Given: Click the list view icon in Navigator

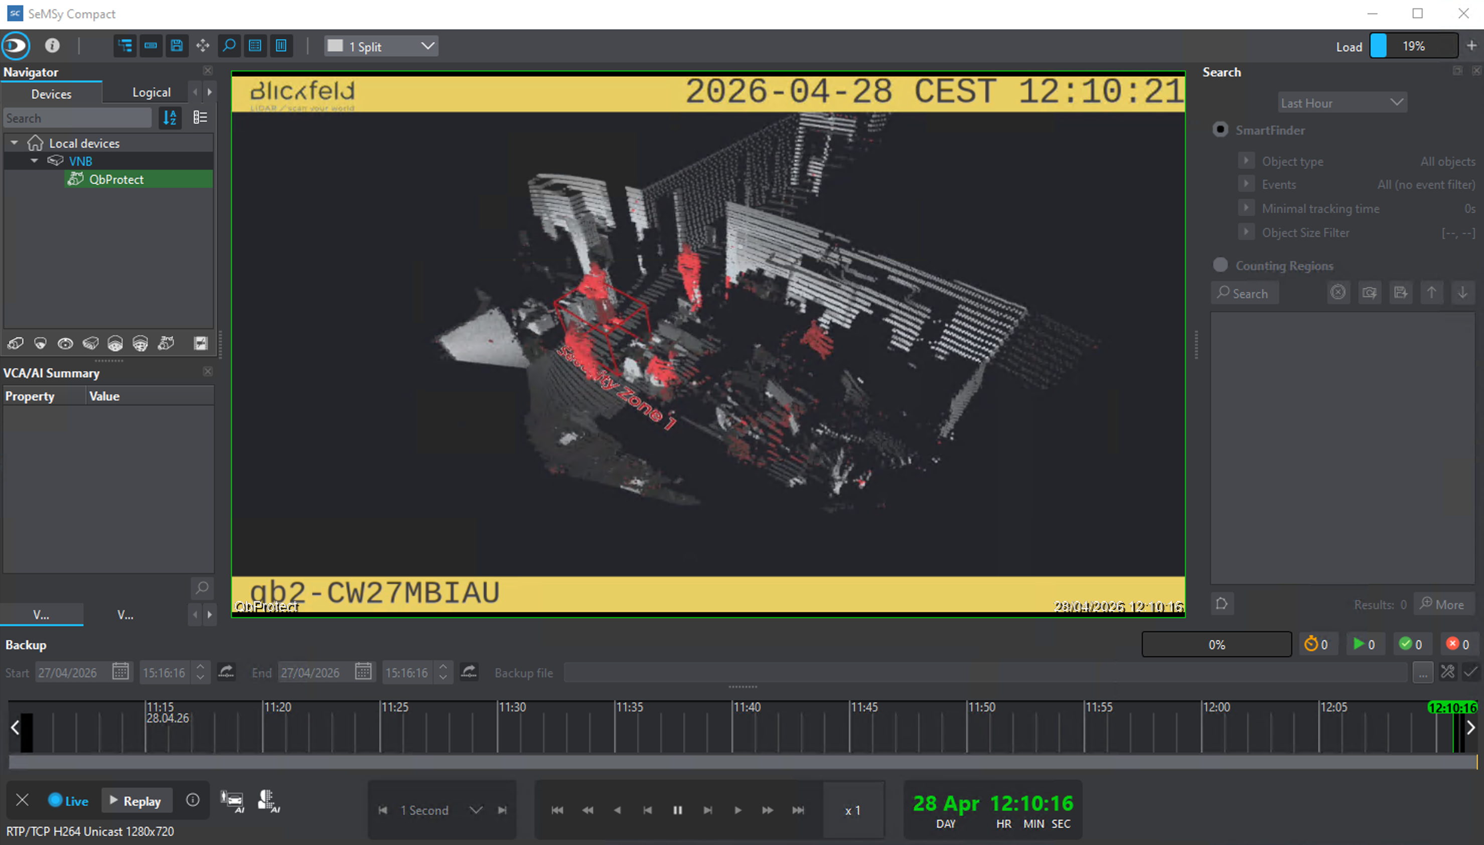Looking at the screenshot, I should point(200,118).
